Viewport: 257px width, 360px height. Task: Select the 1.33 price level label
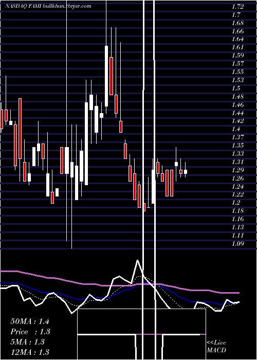pos(237,154)
